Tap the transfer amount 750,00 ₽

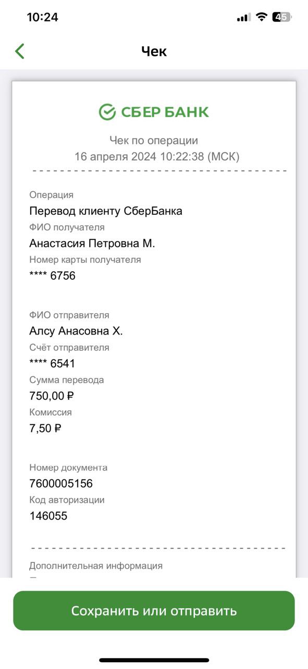52,396
